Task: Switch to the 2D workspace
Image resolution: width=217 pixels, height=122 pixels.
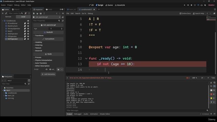Action: pos(91,5)
